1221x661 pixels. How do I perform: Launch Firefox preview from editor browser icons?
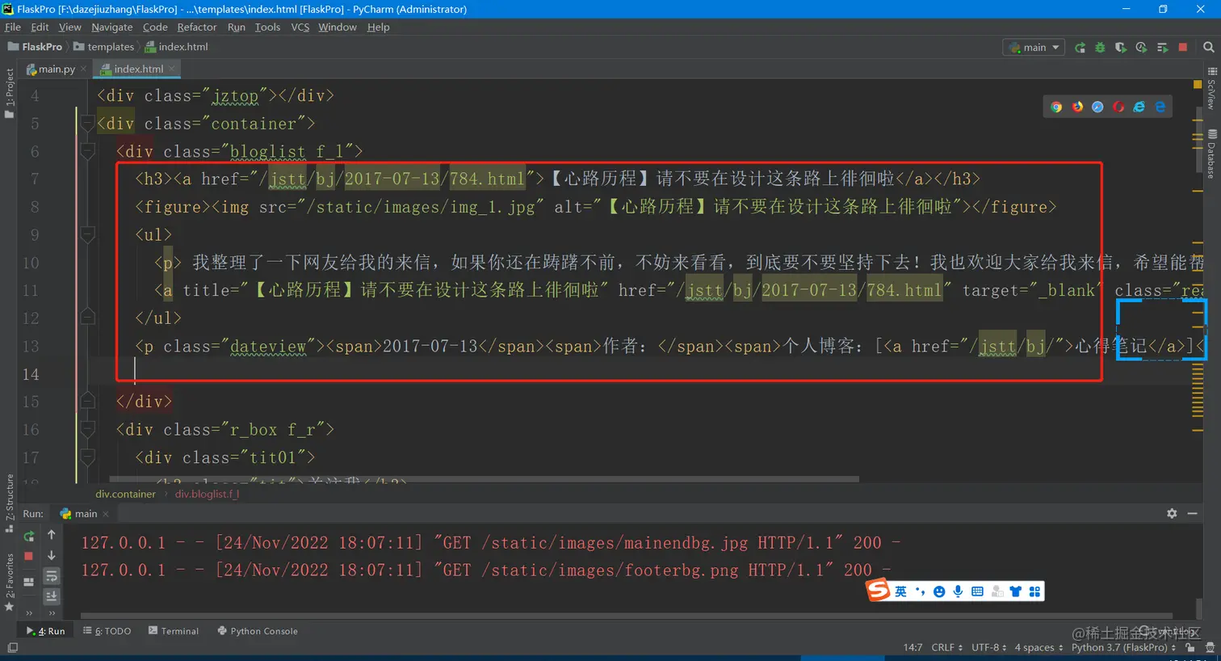1076,106
